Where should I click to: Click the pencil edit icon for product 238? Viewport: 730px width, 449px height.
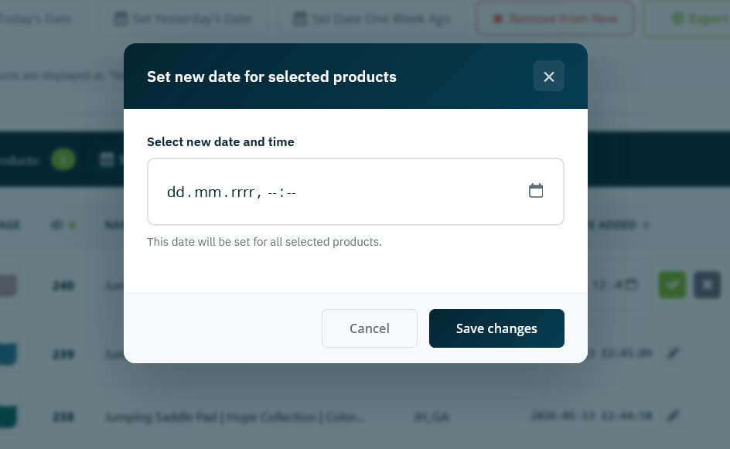tap(673, 415)
